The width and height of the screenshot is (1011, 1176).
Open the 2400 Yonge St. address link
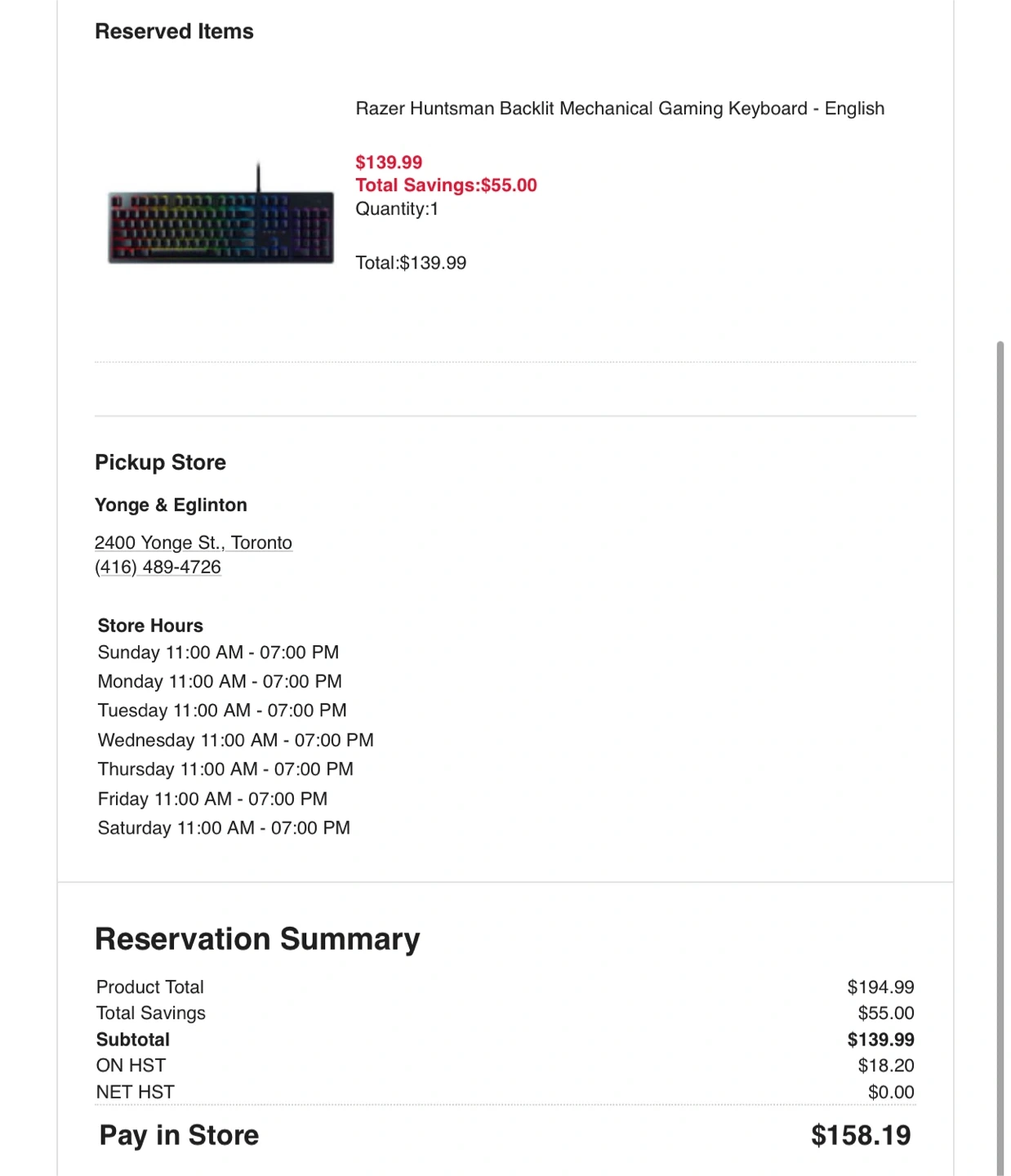(x=193, y=543)
